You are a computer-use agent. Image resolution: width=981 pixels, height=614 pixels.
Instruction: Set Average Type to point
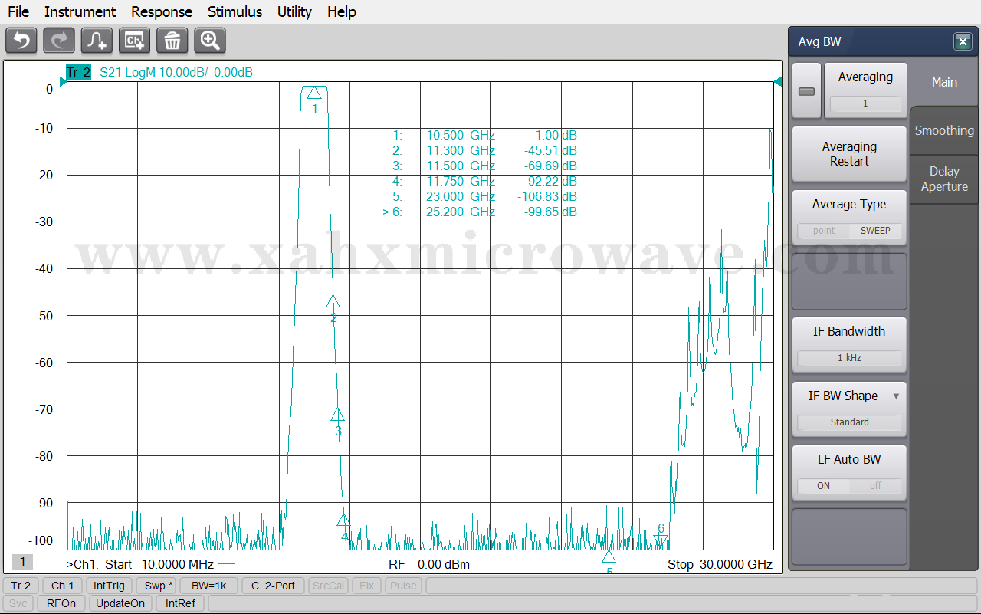[x=824, y=231]
